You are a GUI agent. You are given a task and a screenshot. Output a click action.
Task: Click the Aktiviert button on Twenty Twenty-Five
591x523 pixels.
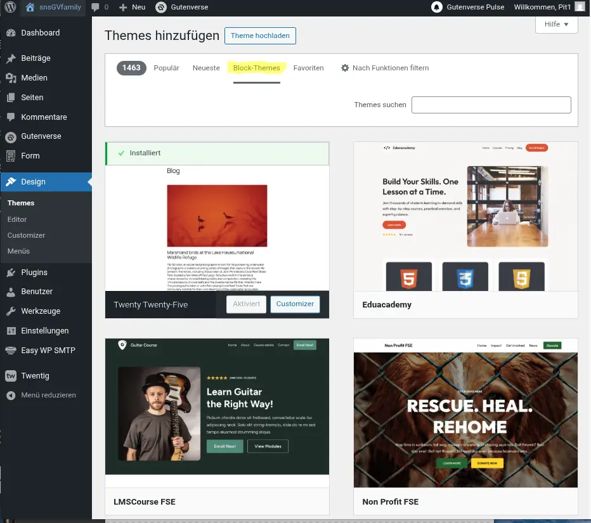tap(246, 304)
